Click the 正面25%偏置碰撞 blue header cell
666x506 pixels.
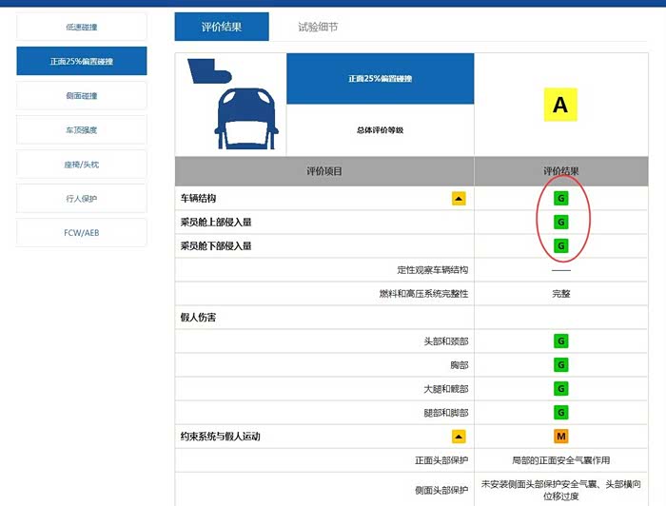(x=381, y=79)
